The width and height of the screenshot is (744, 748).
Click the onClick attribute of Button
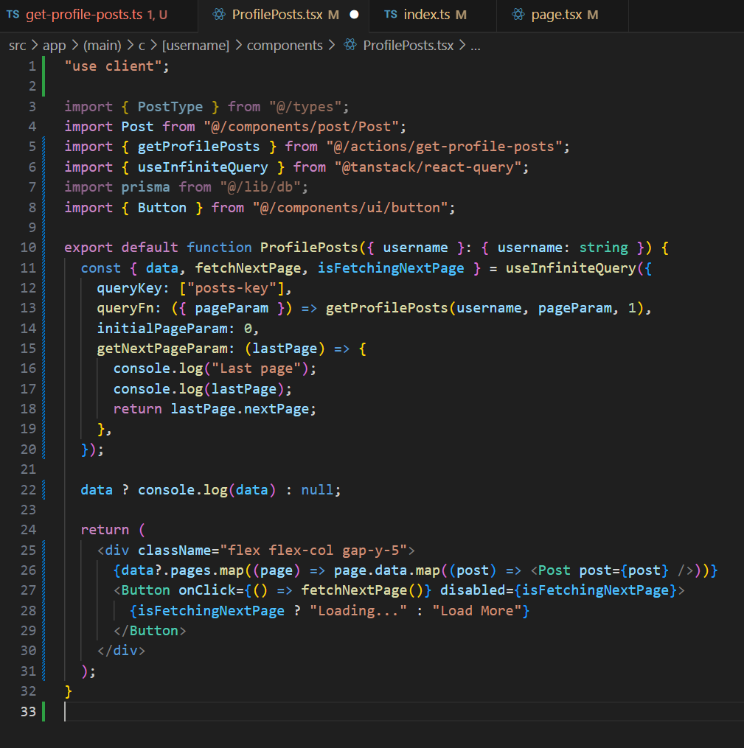point(206,590)
